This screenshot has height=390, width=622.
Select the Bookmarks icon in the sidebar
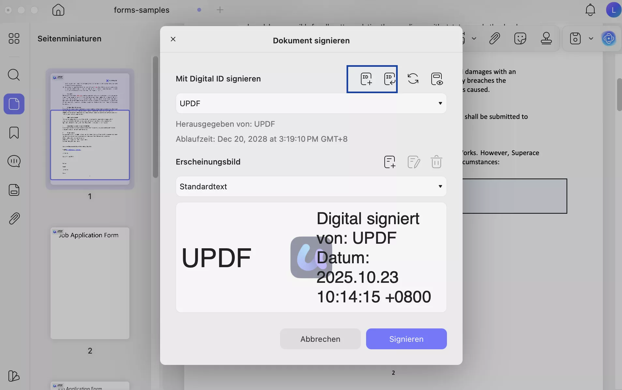click(x=14, y=133)
